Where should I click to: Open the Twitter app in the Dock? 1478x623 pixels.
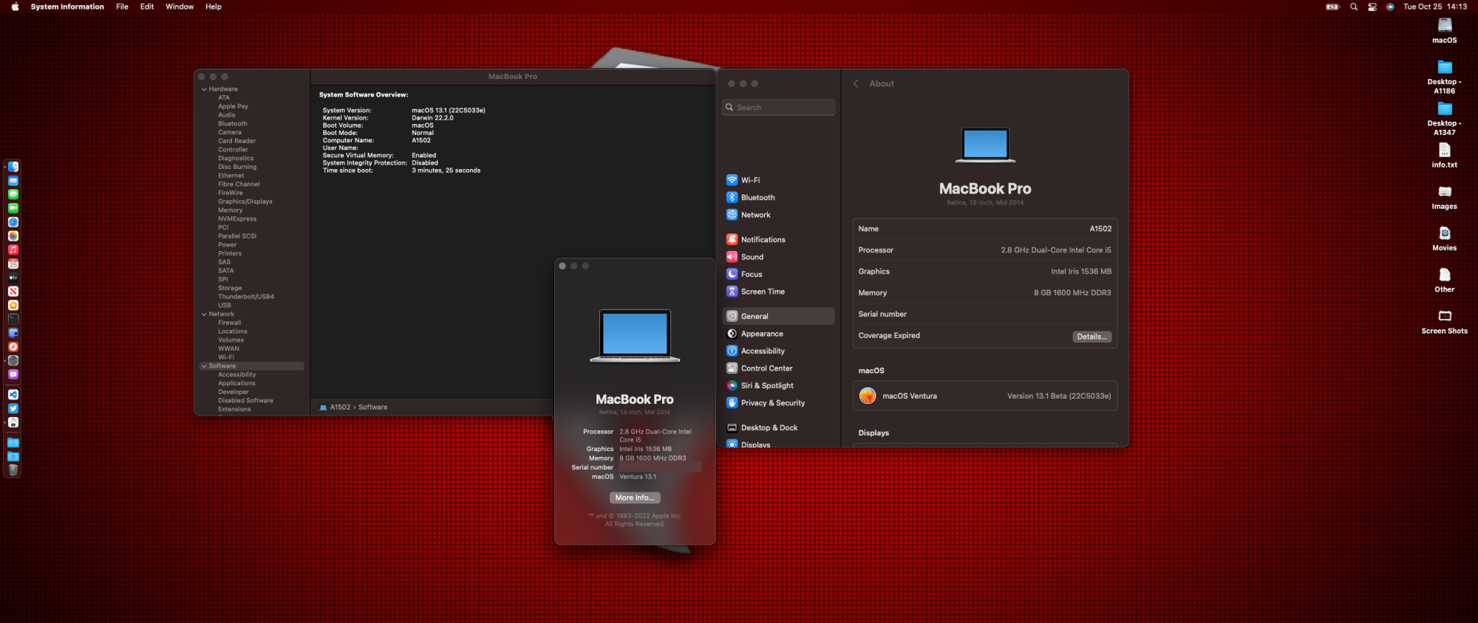click(x=13, y=408)
